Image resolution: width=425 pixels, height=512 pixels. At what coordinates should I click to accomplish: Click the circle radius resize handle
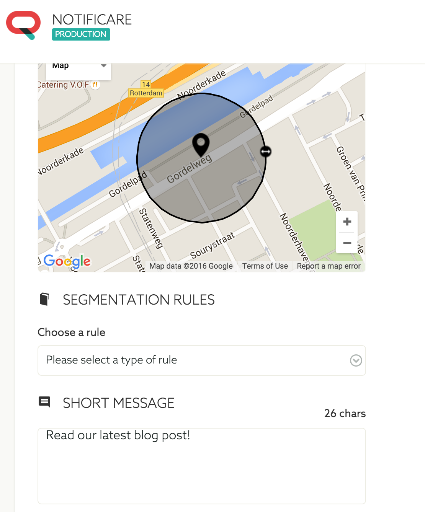(266, 152)
